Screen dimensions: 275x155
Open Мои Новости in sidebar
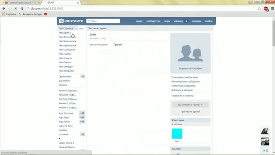[x=65, y=58]
